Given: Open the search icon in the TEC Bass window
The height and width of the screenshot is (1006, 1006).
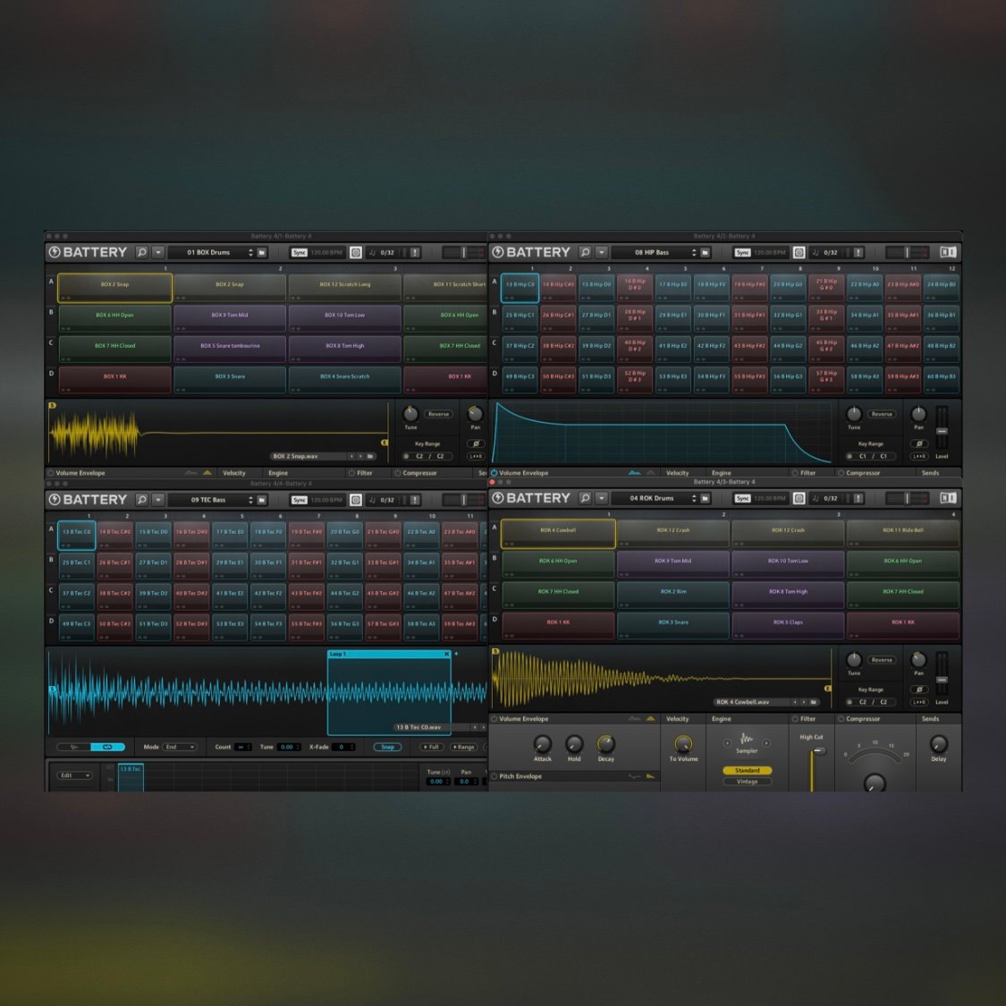Looking at the screenshot, I should [142, 499].
